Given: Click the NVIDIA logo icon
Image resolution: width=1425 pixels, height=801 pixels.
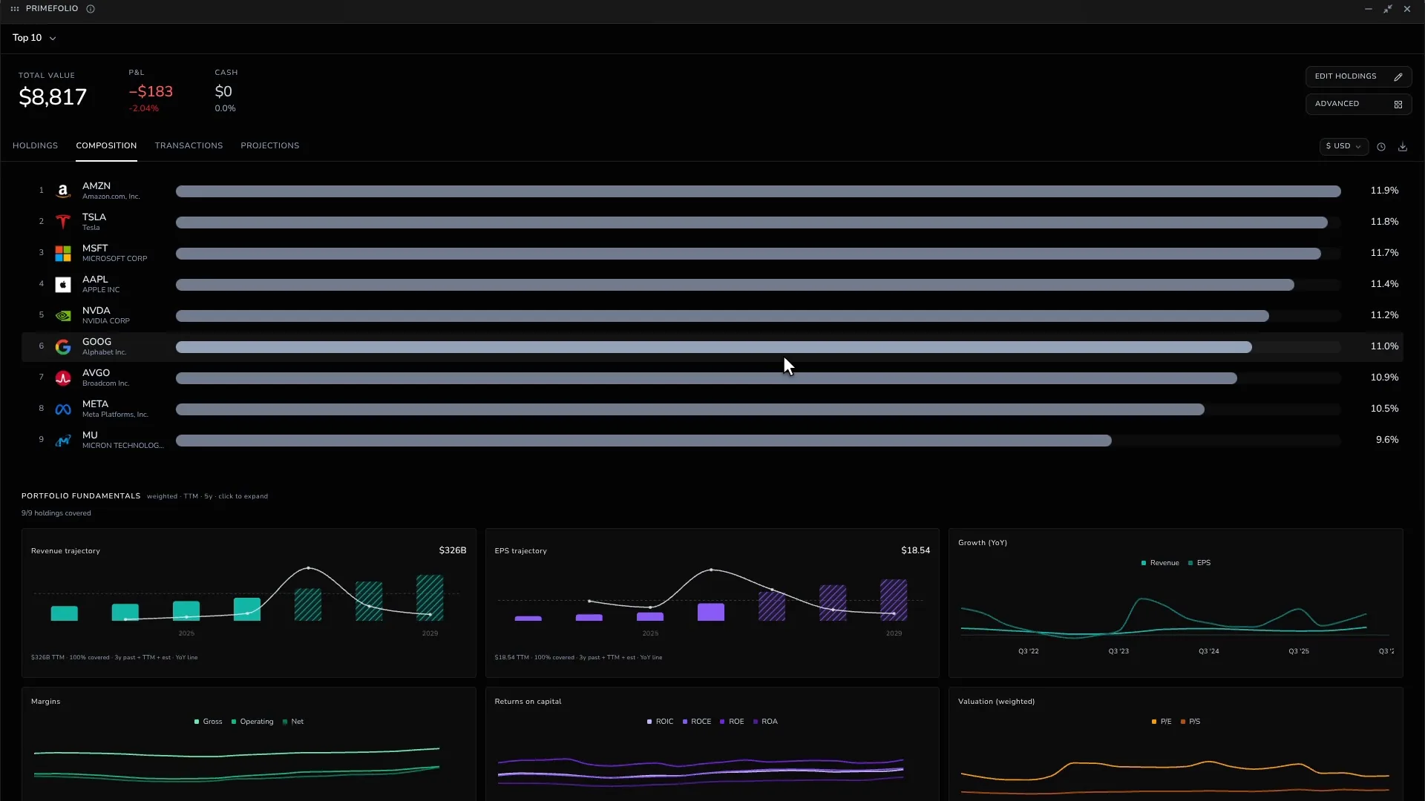Looking at the screenshot, I should [x=63, y=316].
